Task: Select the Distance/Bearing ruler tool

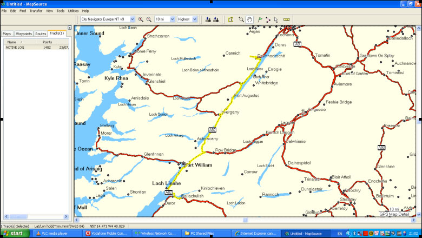Action: point(286,19)
